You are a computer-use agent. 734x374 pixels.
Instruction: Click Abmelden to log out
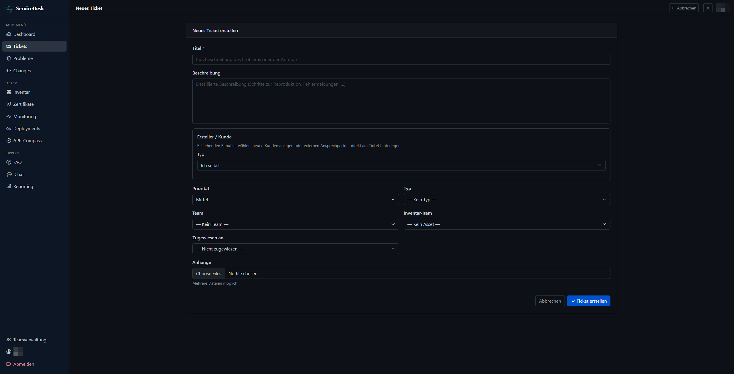34,364
